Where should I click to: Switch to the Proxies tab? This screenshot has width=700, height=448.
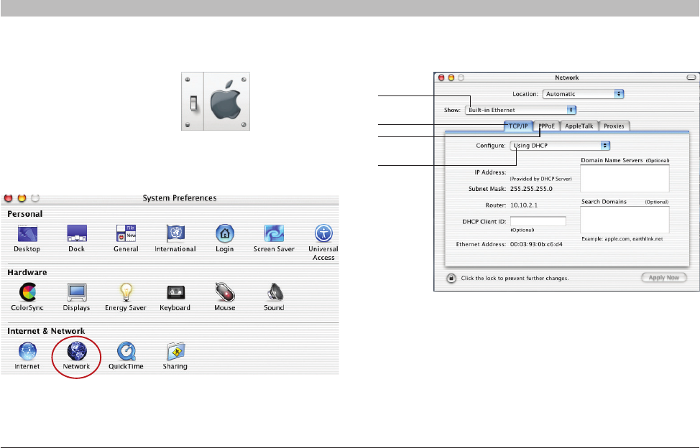[614, 126]
